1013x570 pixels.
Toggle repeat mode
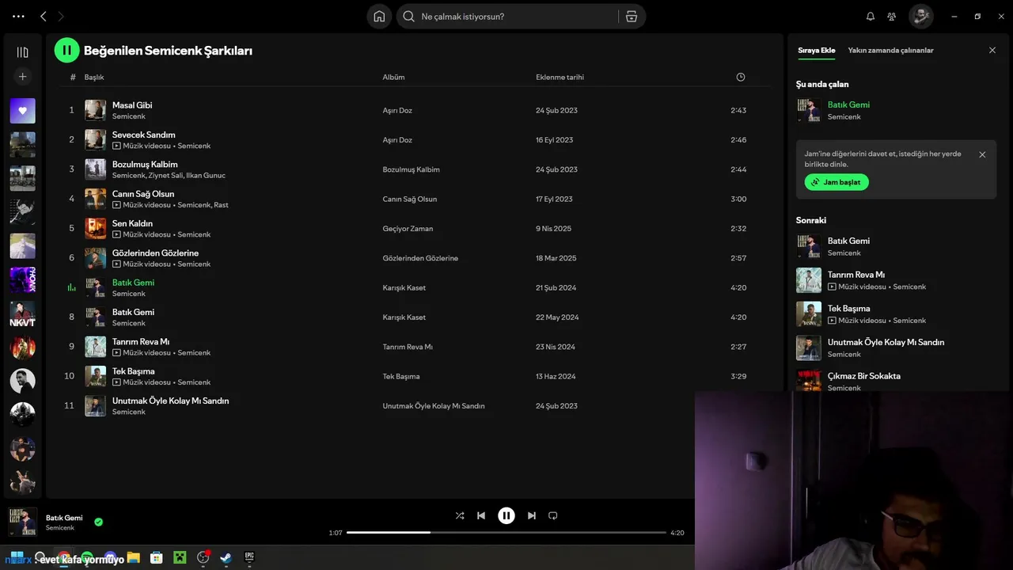point(553,515)
